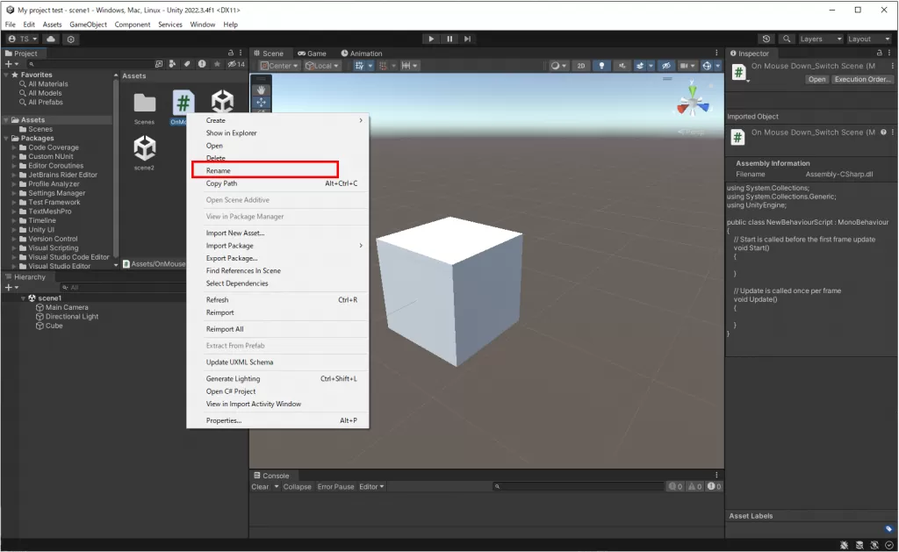899x552 pixels.
Task: Click the orientation gizmo in Scene view
Action: (693, 103)
